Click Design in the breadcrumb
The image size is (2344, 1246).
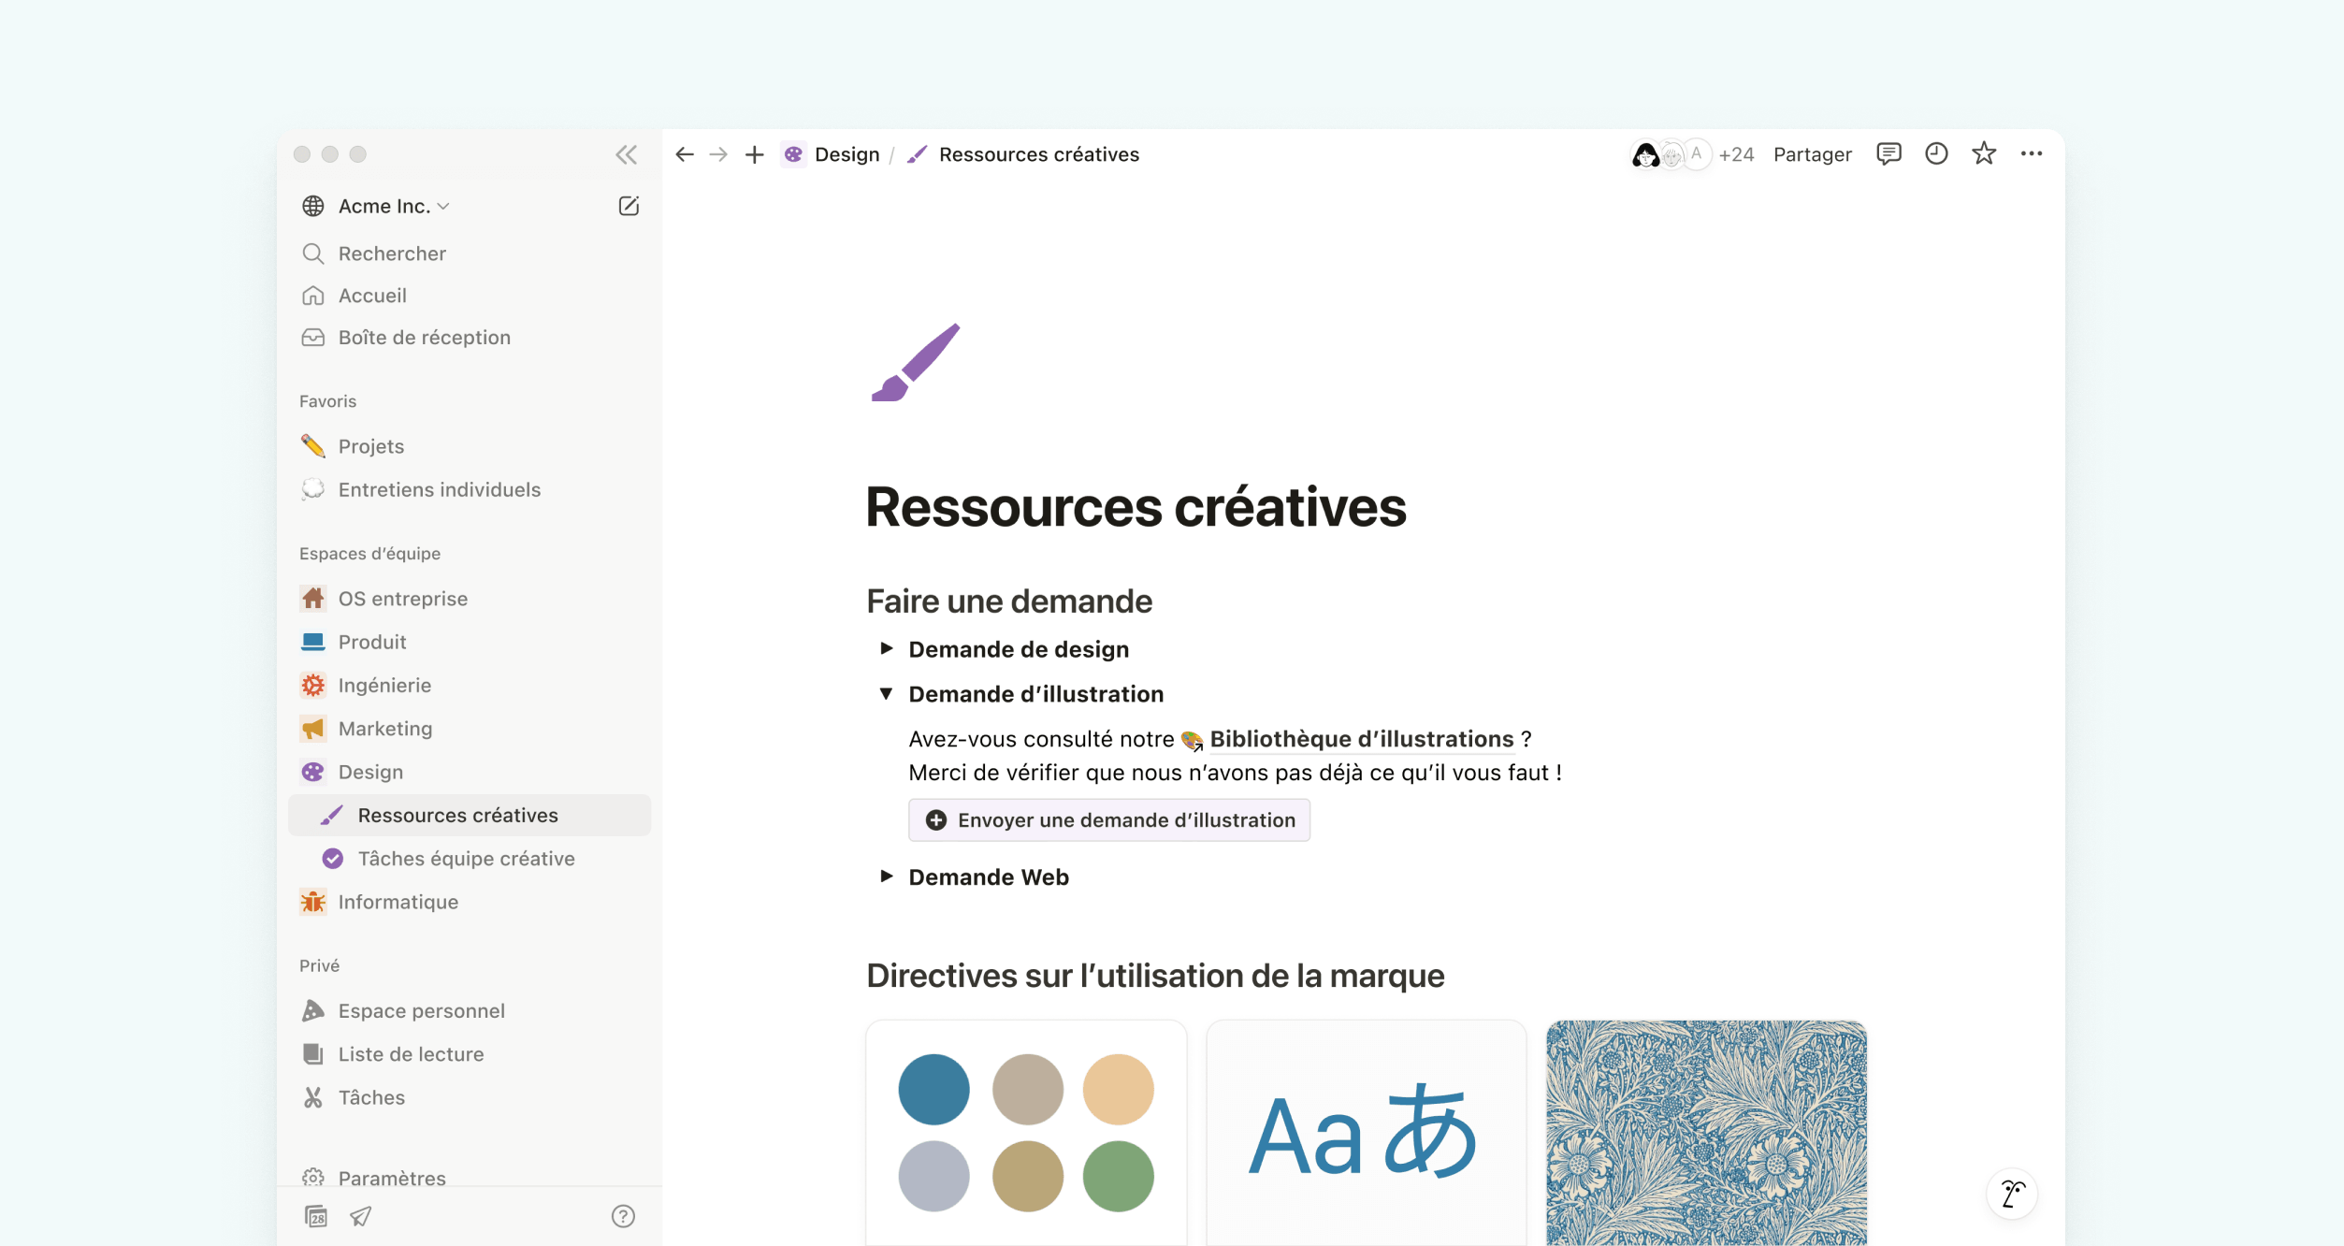[832, 154]
